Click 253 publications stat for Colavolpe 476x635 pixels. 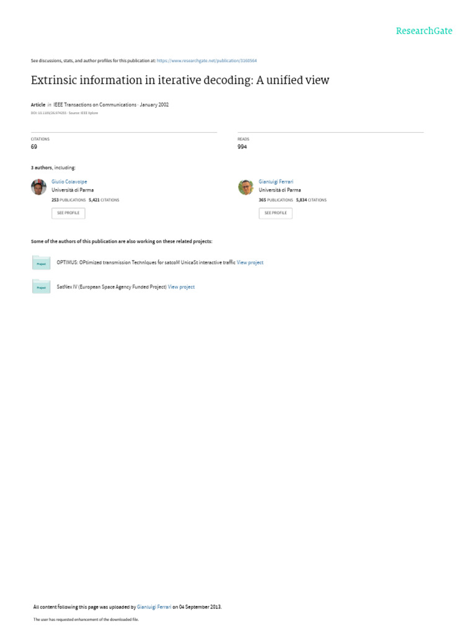coord(68,200)
